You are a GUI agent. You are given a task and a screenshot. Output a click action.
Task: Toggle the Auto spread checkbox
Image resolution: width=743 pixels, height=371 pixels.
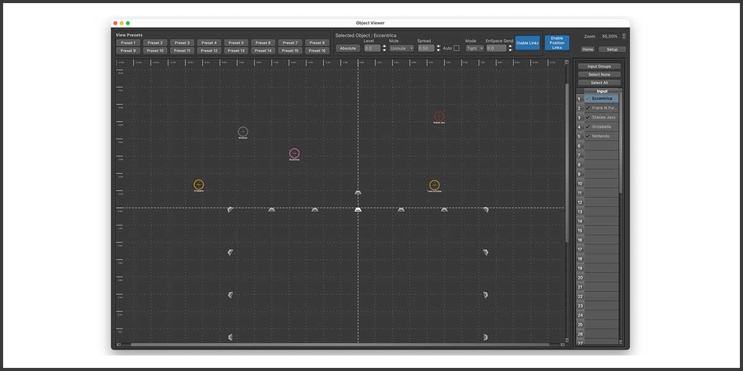[x=456, y=48]
